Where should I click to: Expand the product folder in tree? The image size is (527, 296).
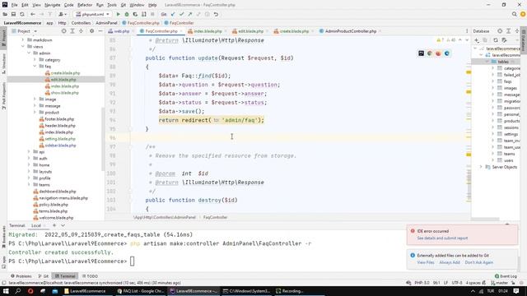tap(35, 113)
